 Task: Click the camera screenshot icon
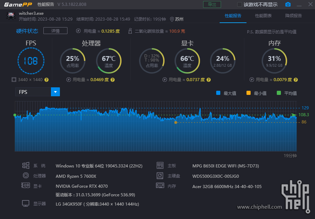pos(288,4)
